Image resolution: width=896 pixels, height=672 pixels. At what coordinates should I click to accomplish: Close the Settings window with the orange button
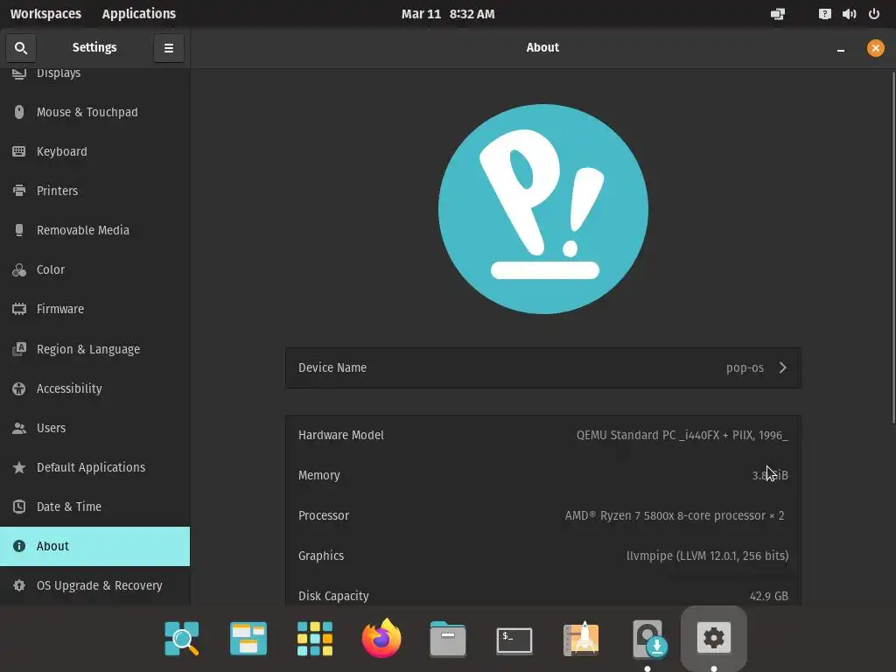click(x=875, y=48)
